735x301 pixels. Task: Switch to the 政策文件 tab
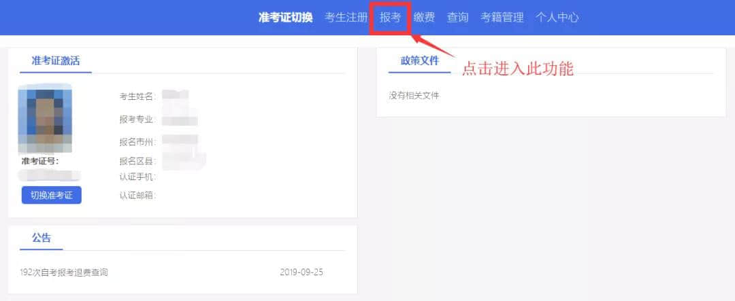[419, 61]
